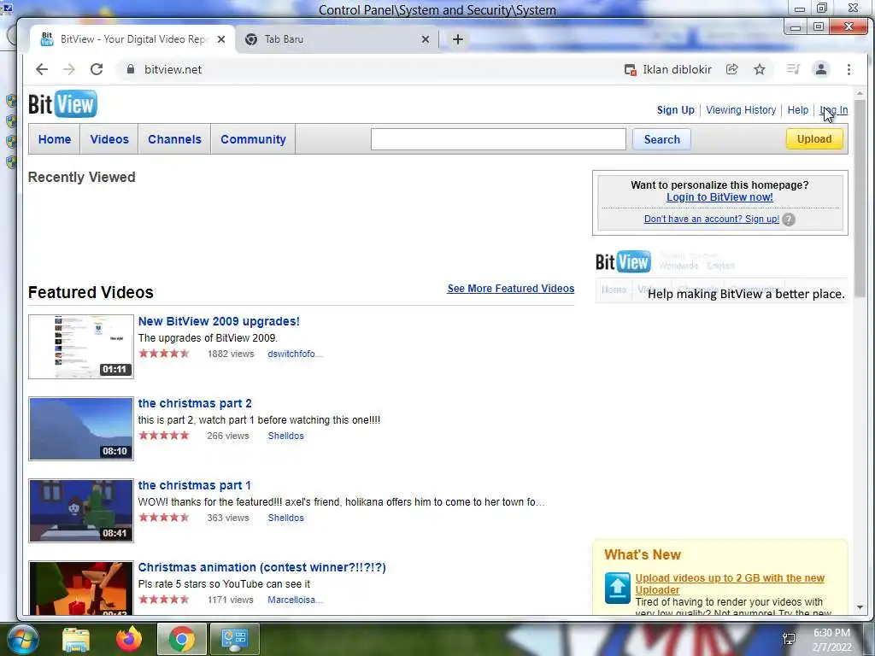Click the blue uploader arrow icon in What's New
Image resolution: width=875 pixels, height=656 pixels.
[617, 588]
